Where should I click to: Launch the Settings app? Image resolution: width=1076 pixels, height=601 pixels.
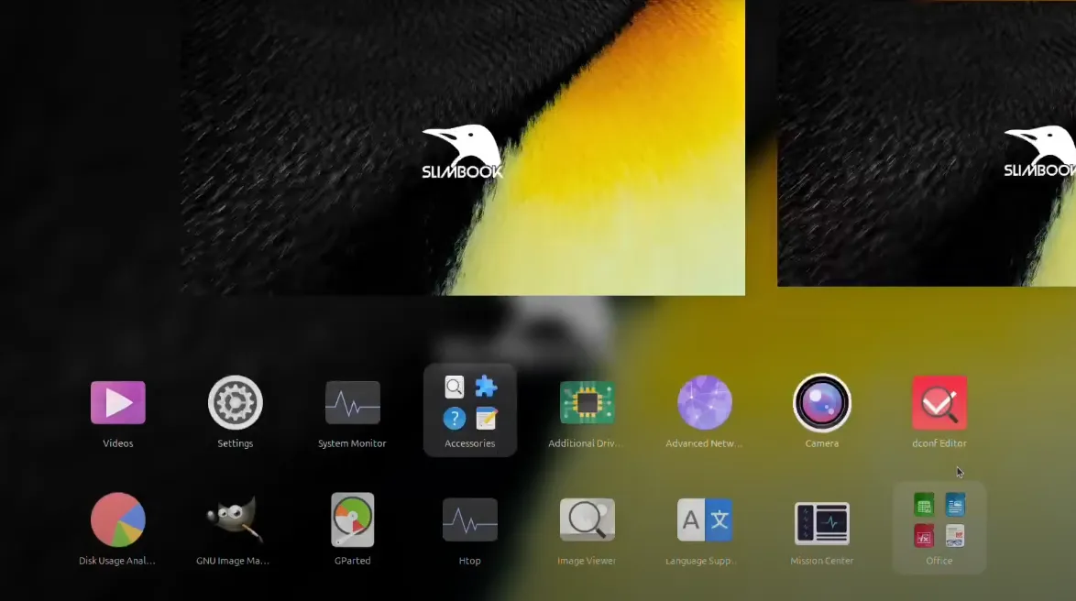pyautogui.click(x=235, y=401)
